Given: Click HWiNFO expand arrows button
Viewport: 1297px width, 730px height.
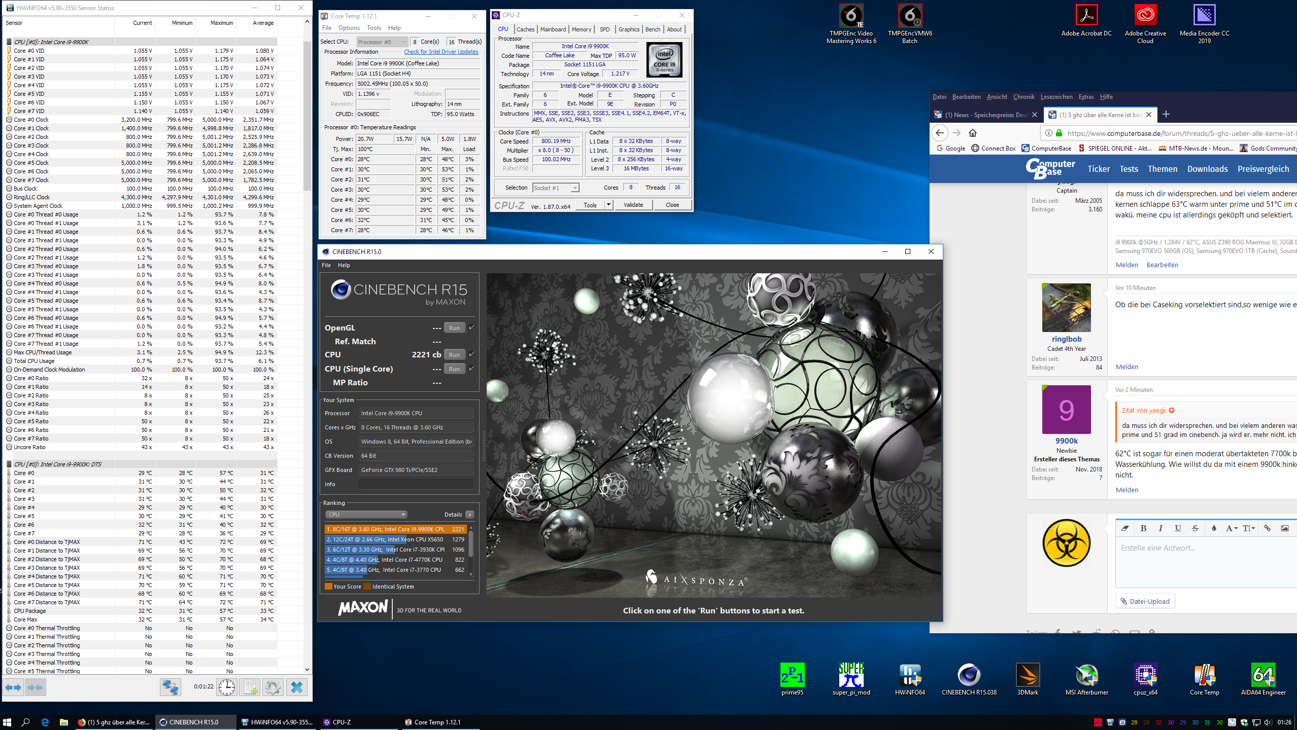Looking at the screenshot, I should [x=13, y=687].
